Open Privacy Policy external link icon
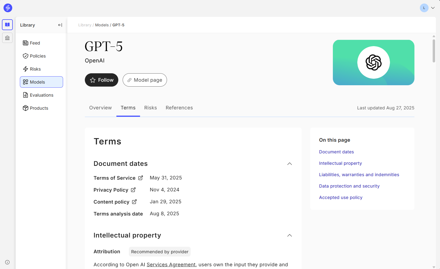Image resolution: width=440 pixels, height=269 pixels. [x=133, y=190]
